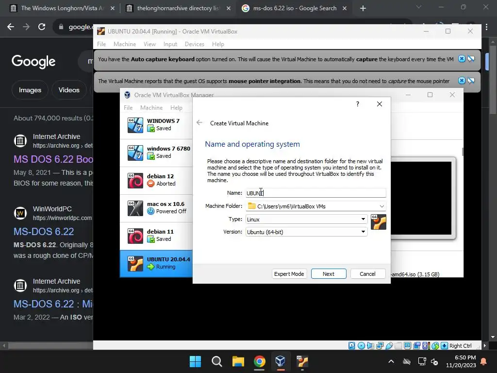Click Chrome's back navigation arrow
This screenshot has width=497, height=373.
[x=11, y=27]
